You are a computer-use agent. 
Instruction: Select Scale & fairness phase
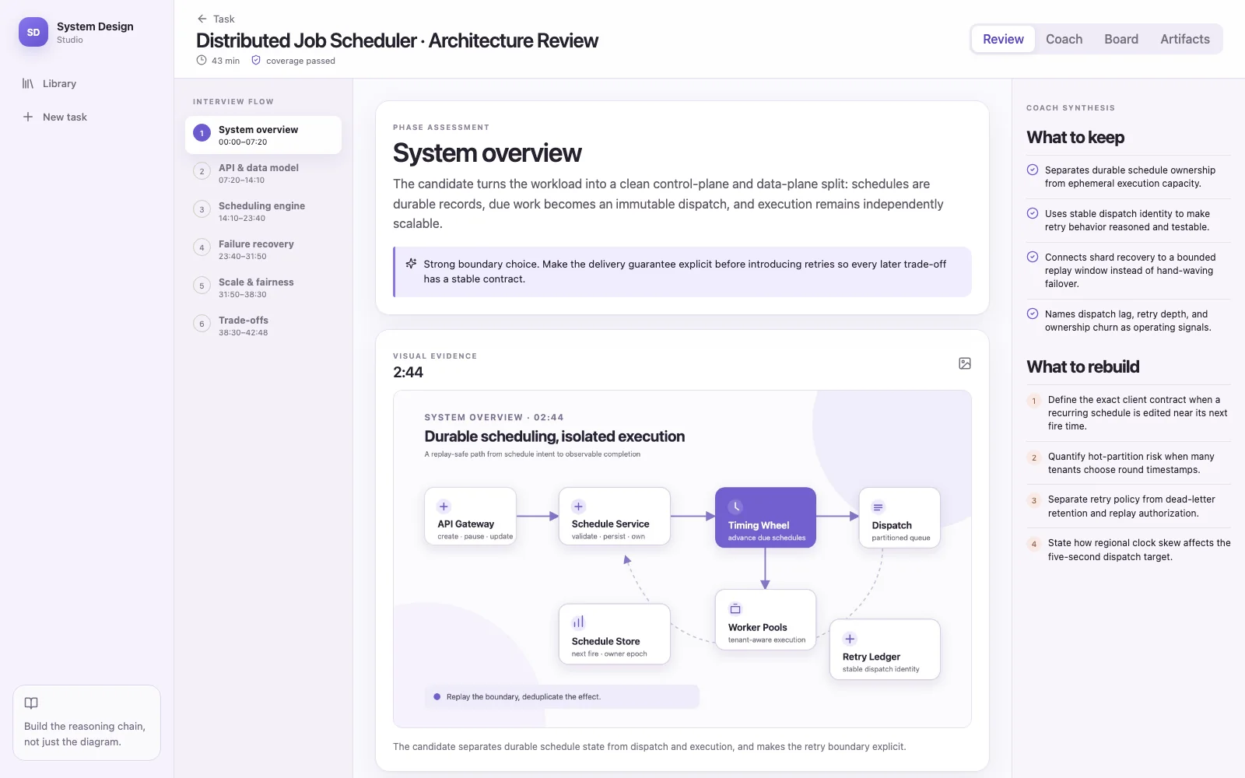(x=263, y=287)
